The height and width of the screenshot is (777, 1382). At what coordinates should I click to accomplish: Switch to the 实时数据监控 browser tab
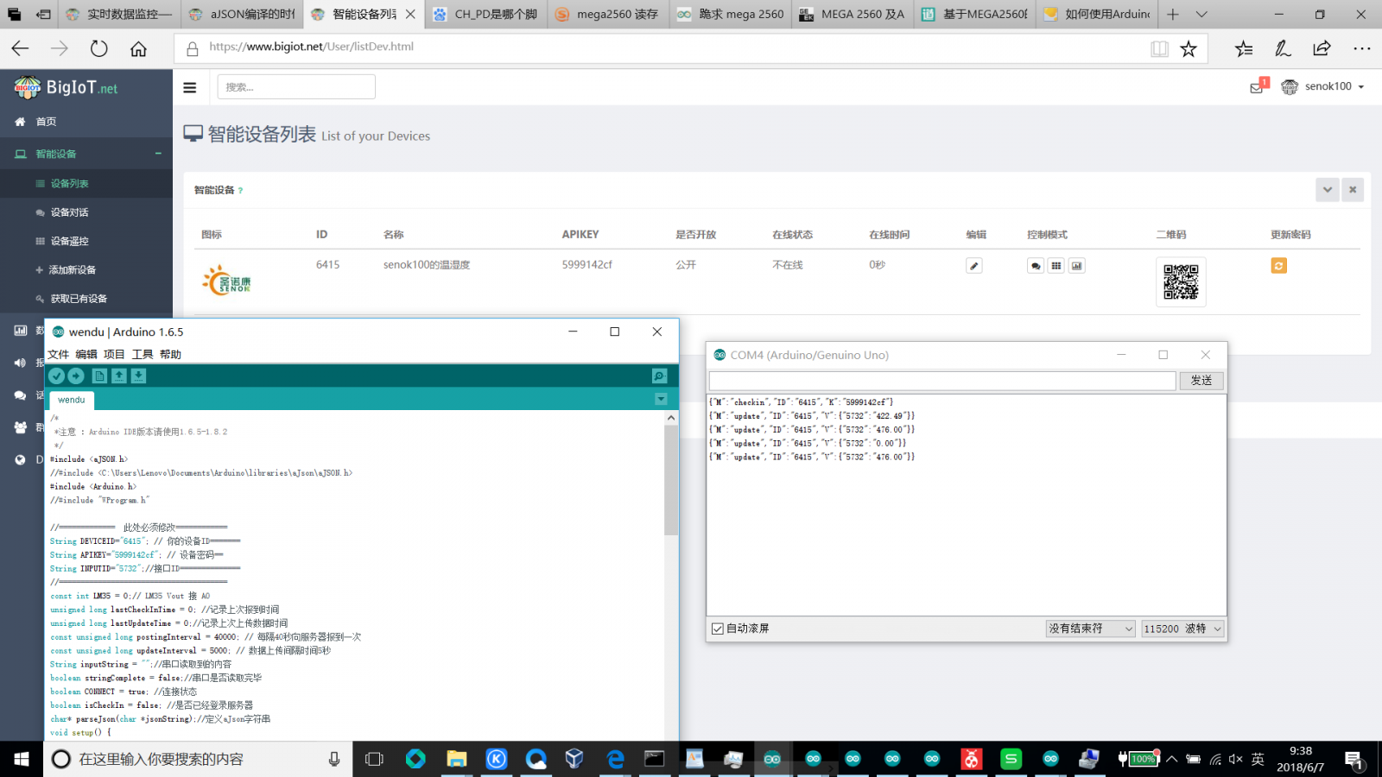121,14
